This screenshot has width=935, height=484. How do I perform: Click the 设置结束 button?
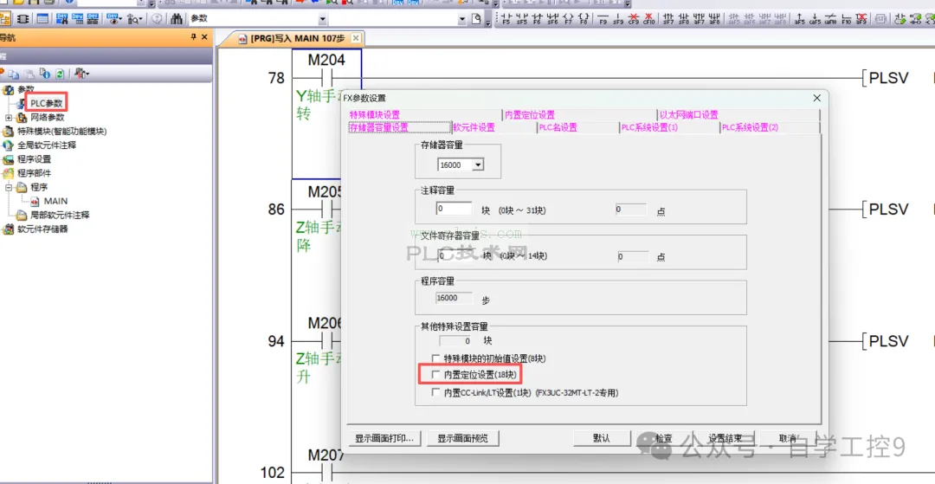(725, 438)
